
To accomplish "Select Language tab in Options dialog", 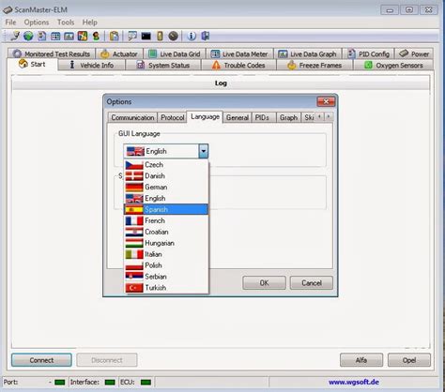I will pyautogui.click(x=205, y=116).
